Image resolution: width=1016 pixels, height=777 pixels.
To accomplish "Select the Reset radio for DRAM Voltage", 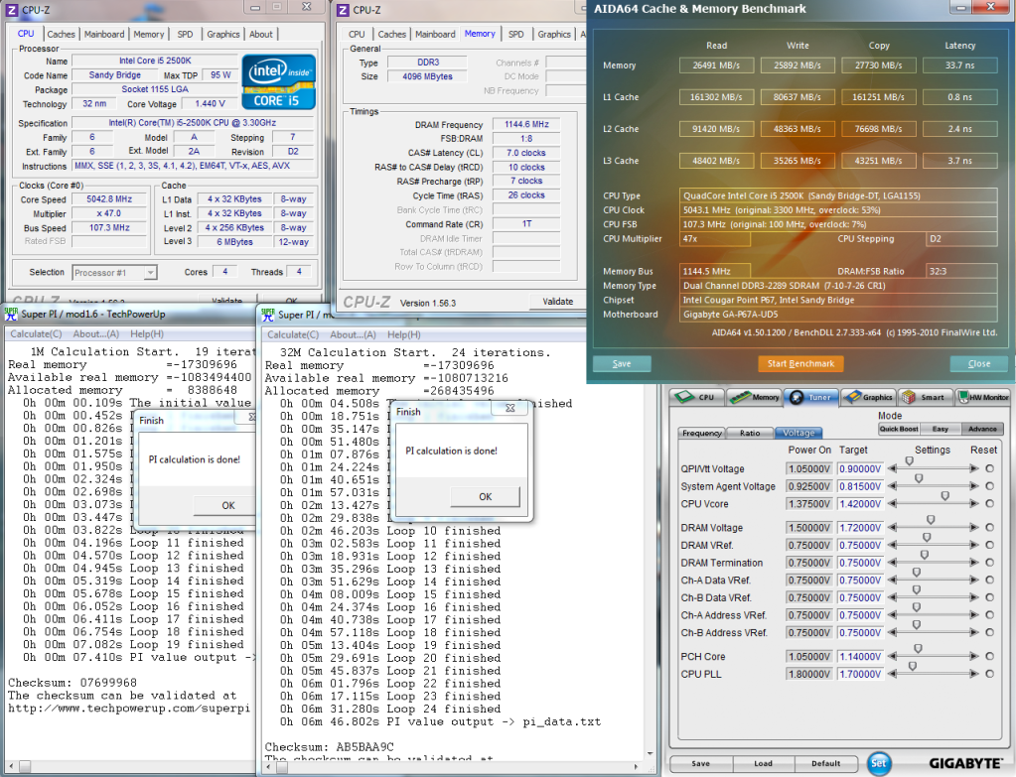I will pyautogui.click(x=989, y=528).
